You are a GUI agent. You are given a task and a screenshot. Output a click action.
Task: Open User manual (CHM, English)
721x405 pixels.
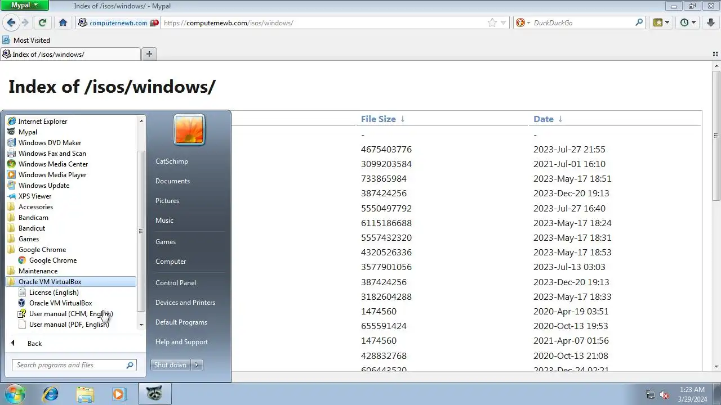tap(71, 314)
